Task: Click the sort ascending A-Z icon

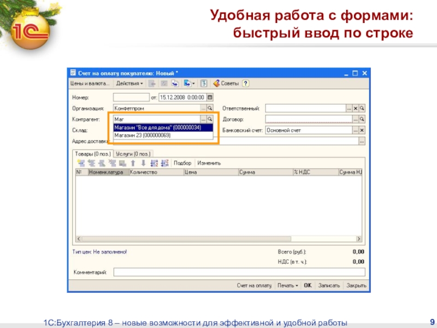Action: click(x=154, y=163)
